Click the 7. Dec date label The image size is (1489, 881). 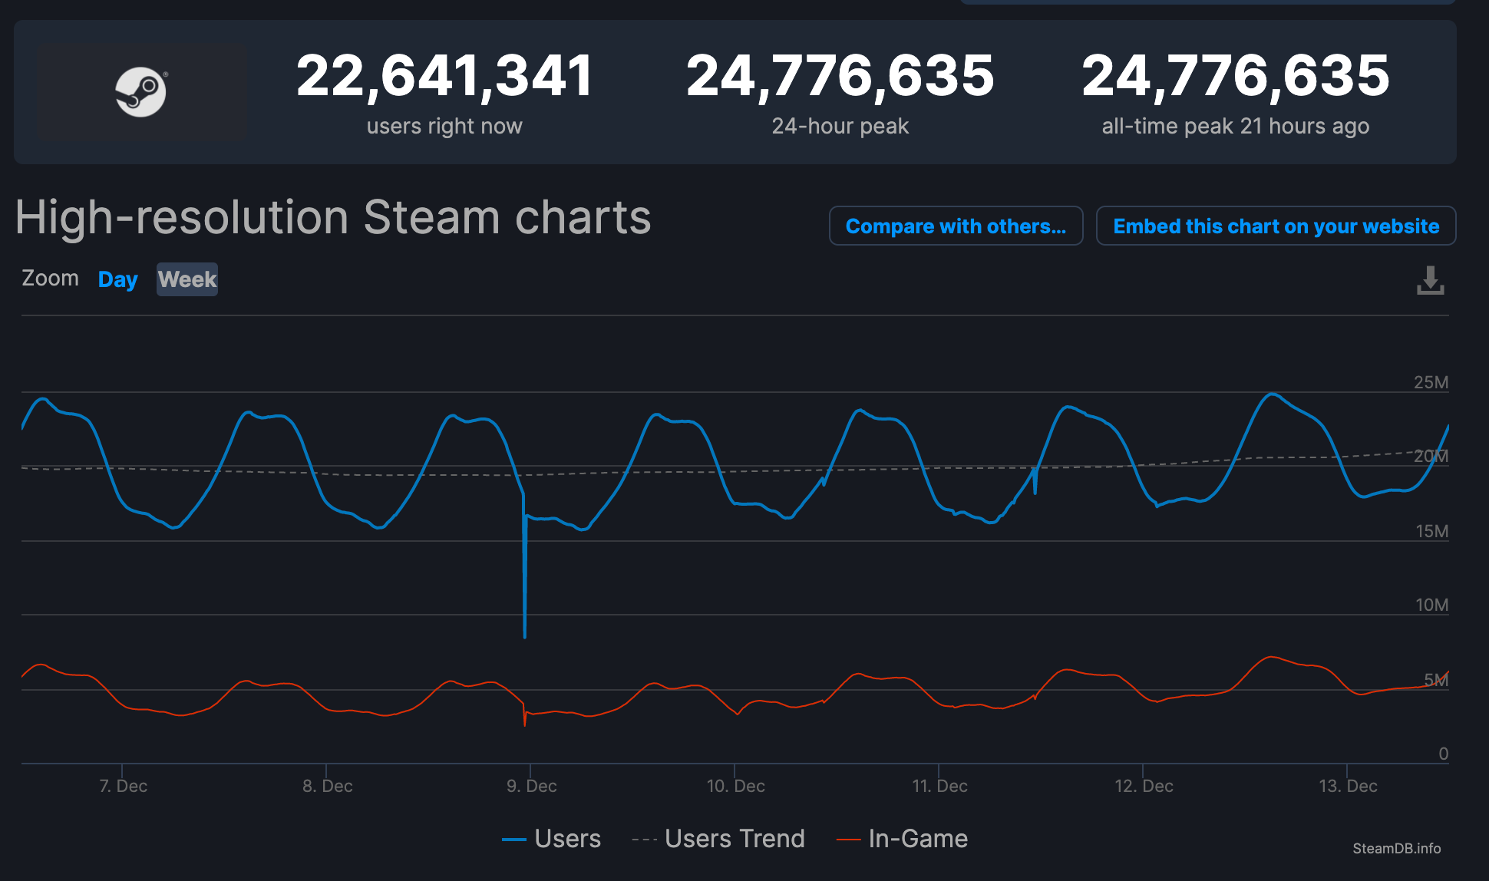tap(123, 786)
